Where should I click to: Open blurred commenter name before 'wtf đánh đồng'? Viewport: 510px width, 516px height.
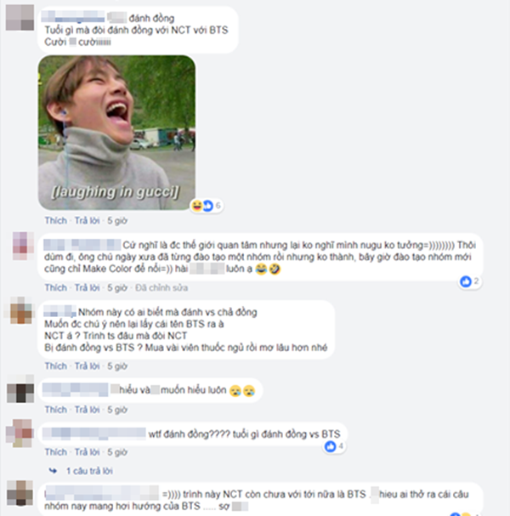[94, 434]
